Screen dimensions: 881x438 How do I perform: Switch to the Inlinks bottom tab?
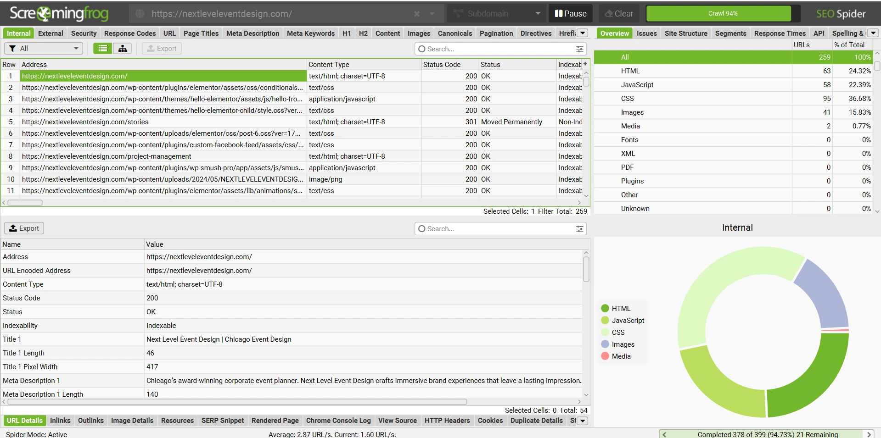60,421
